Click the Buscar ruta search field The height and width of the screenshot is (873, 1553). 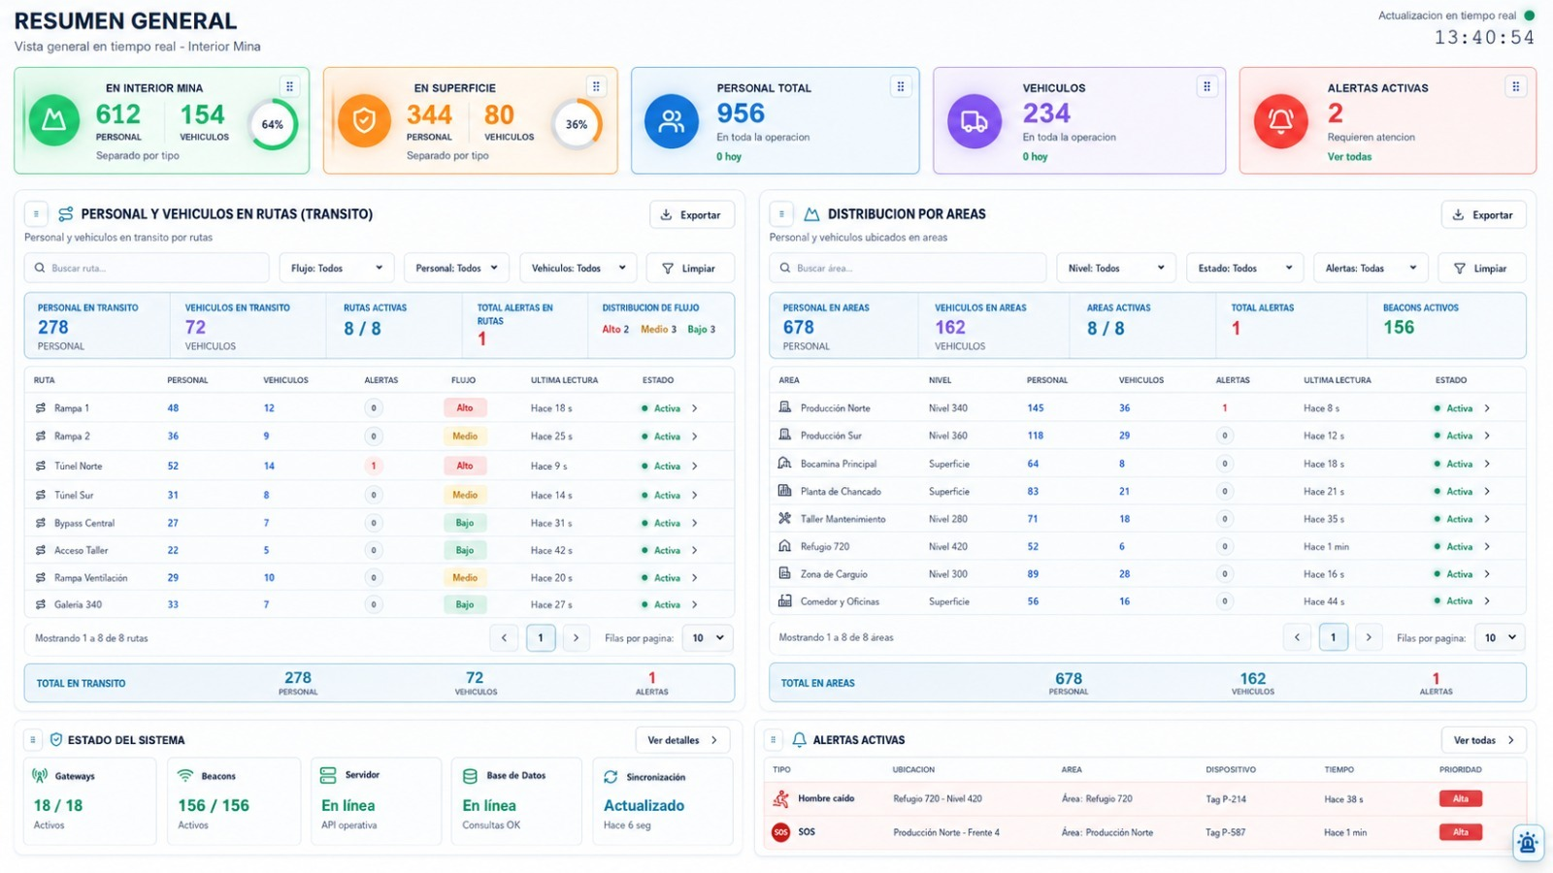coord(147,269)
